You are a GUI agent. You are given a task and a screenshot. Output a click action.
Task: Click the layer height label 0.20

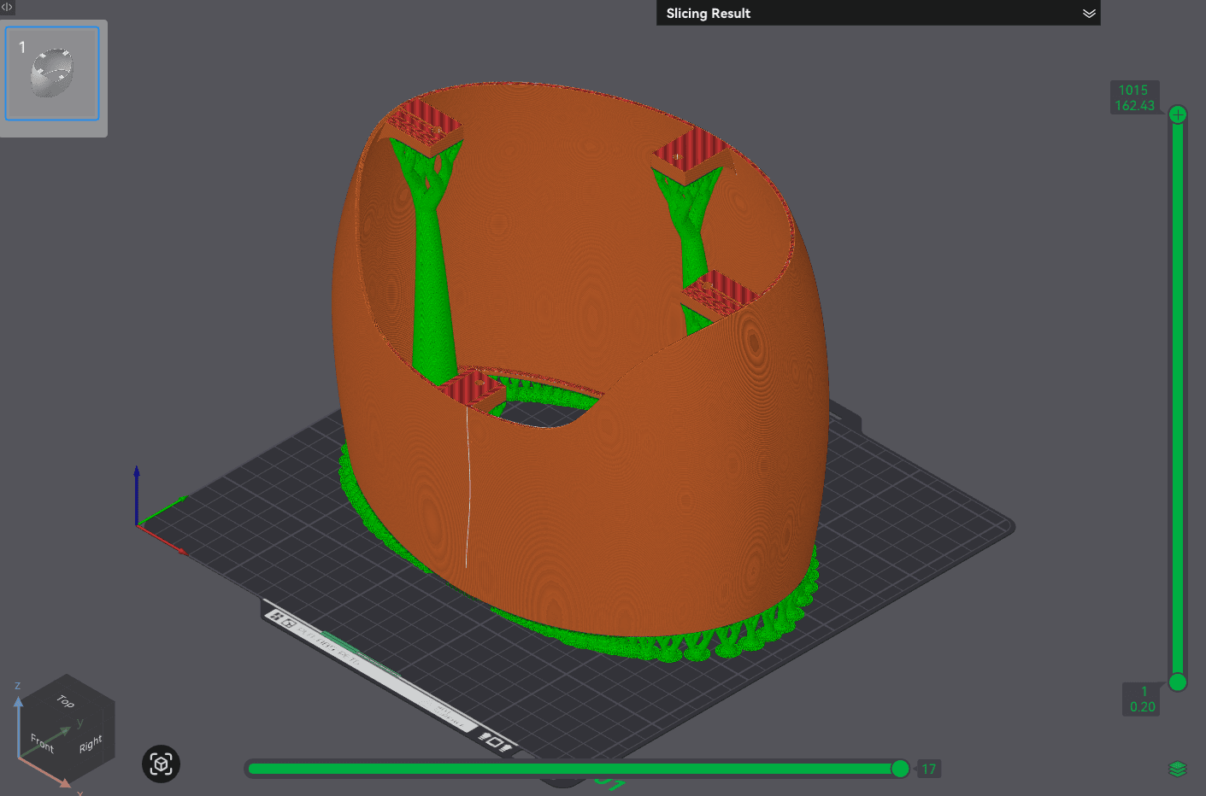(1142, 707)
